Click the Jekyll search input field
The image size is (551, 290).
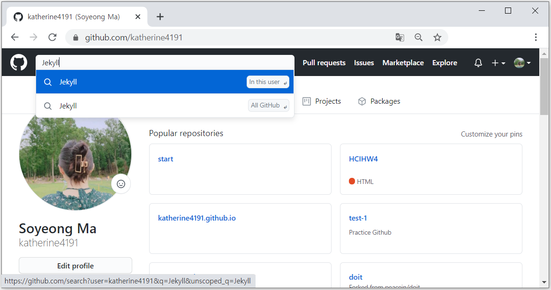[165, 62]
